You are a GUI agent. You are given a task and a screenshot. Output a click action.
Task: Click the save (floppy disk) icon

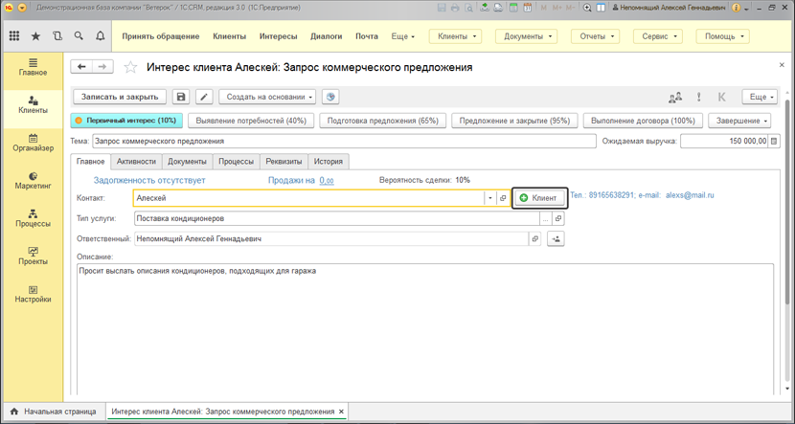(181, 97)
